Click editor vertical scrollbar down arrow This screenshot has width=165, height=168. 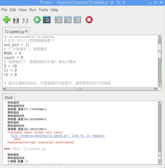pyautogui.click(x=159, y=85)
